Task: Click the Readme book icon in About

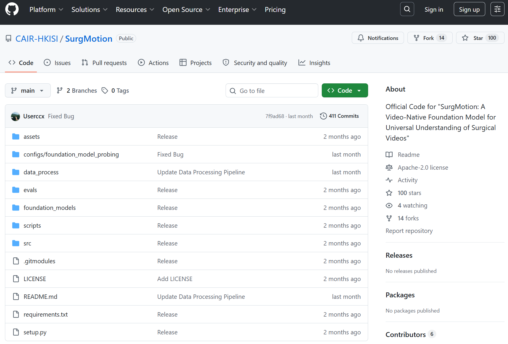Action: coord(389,155)
